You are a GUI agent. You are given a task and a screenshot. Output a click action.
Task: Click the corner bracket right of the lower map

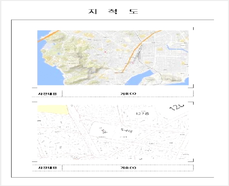coord(191,160)
